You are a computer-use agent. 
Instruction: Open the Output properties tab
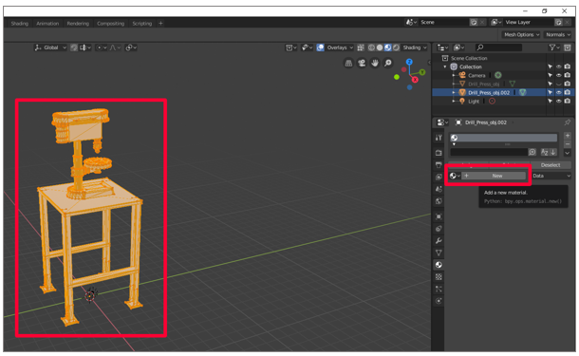click(439, 164)
